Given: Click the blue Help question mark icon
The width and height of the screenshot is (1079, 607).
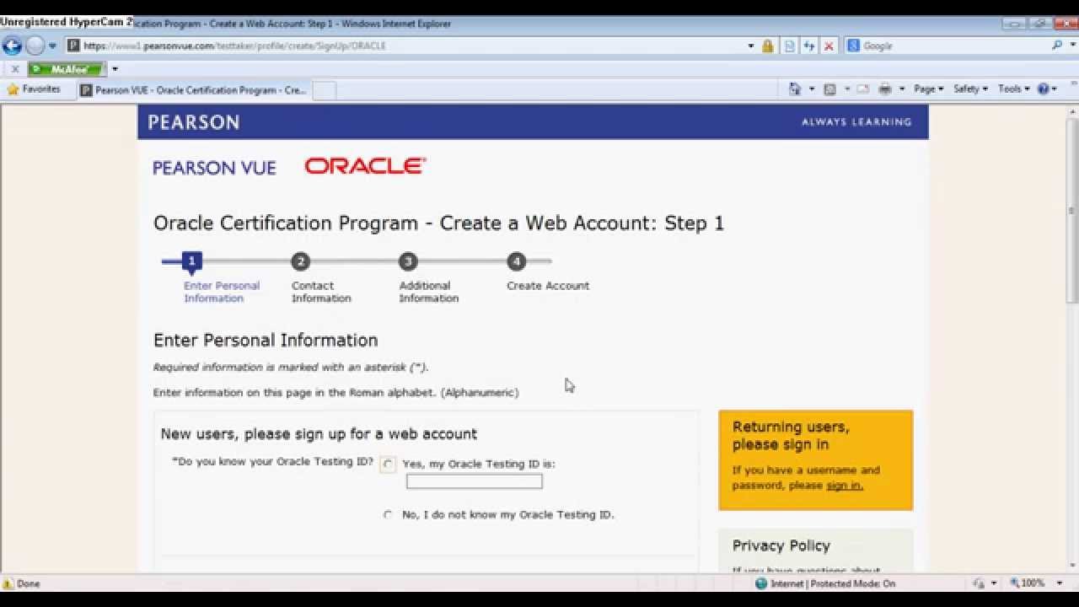Looking at the screenshot, I should 1044,89.
